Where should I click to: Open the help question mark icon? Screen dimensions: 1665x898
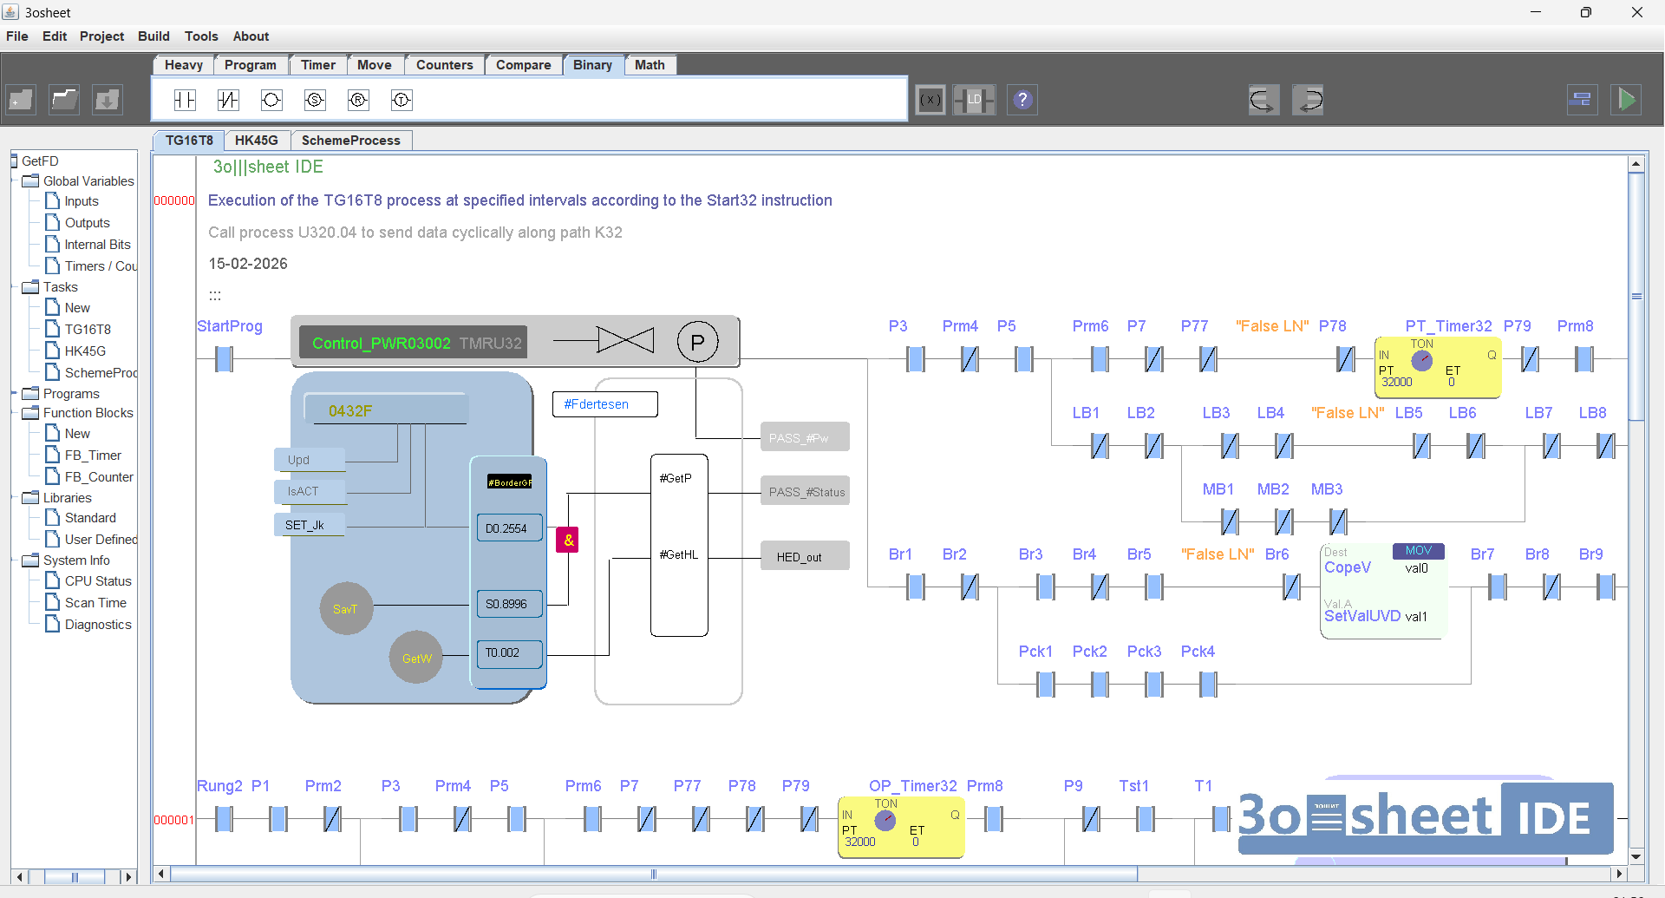(1022, 100)
